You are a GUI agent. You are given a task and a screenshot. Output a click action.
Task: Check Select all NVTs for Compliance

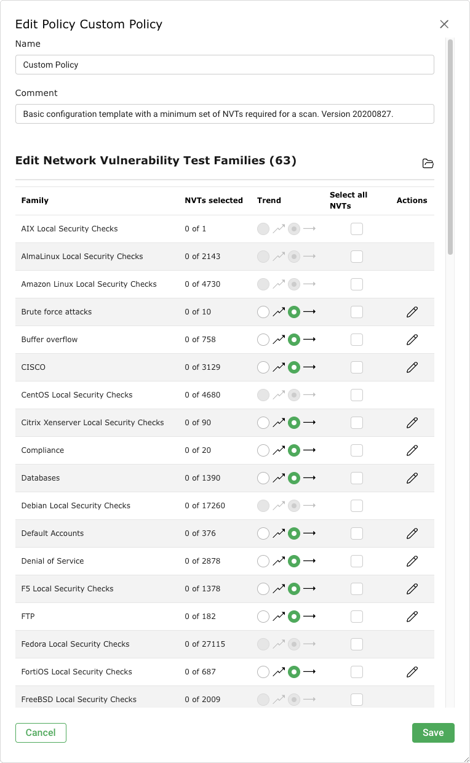tap(357, 450)
